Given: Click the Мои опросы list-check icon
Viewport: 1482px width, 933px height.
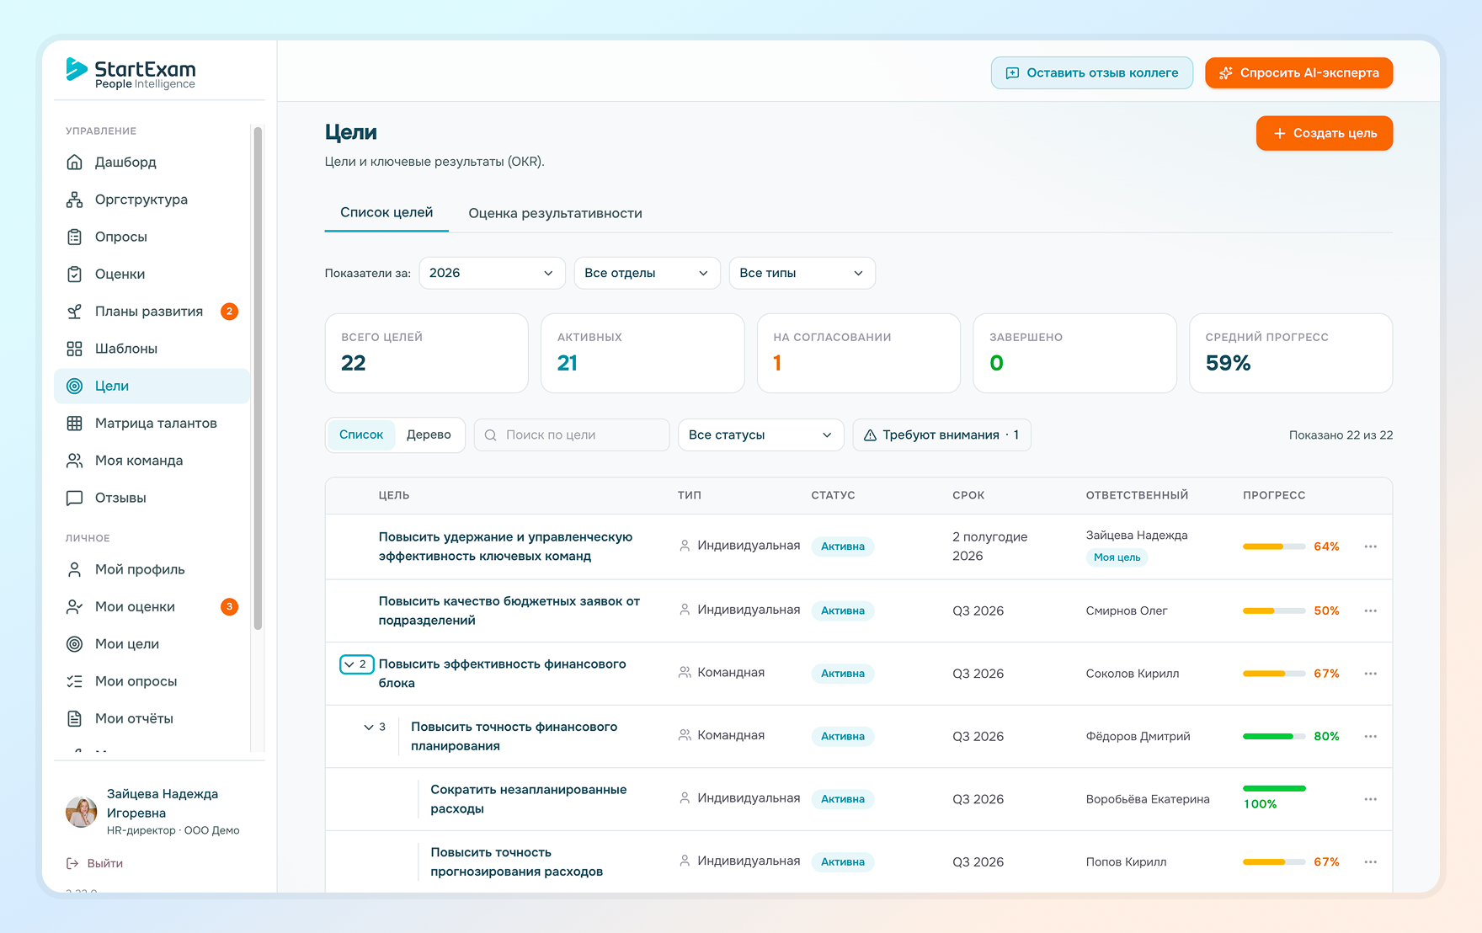Looking at the screenshot, I should coord(75,681).
